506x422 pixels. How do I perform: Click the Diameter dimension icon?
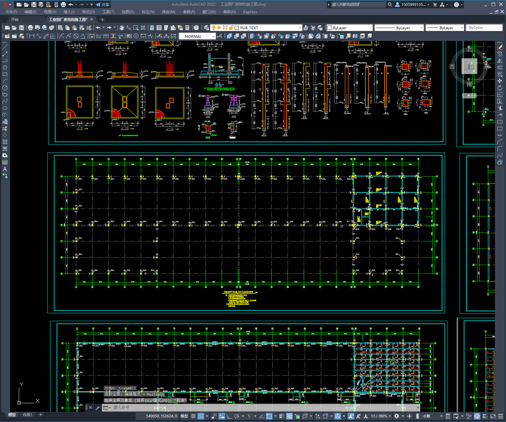coord(76,36)
